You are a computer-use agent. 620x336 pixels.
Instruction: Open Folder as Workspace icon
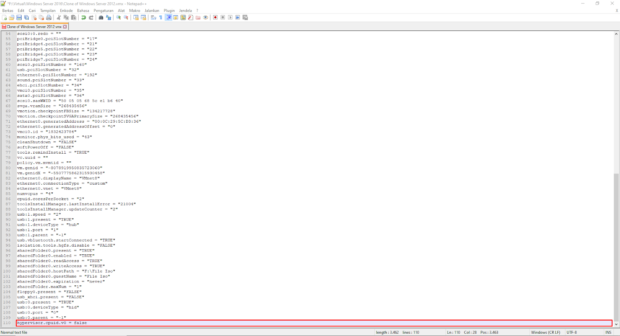click(x=198, y=17)
